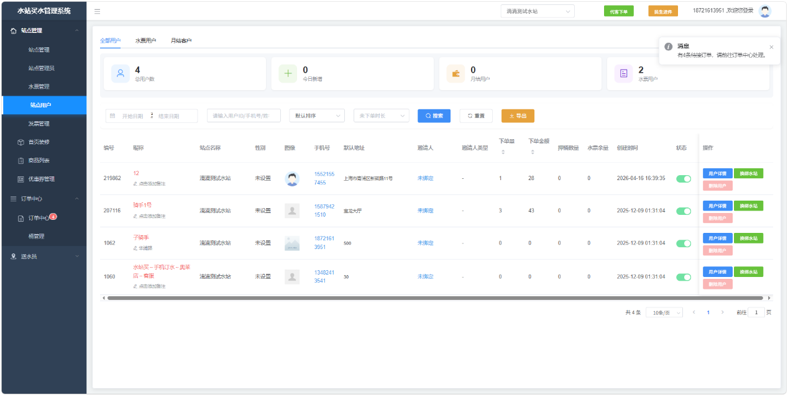Click the cube icon beside 首页装修

pyautogui.click(x=21, y=142)
